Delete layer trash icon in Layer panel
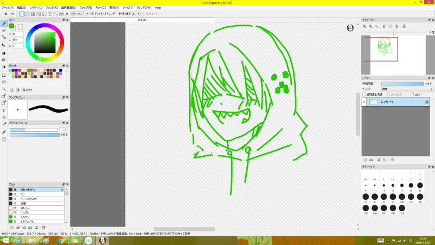 point(392,160)
